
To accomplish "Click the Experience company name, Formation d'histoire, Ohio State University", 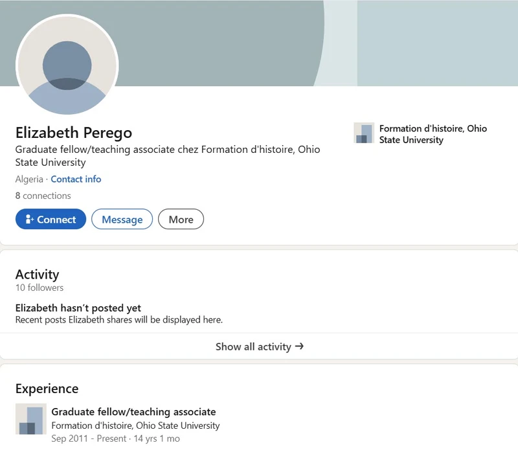I will pyautogui.click(x=135, y=426).
